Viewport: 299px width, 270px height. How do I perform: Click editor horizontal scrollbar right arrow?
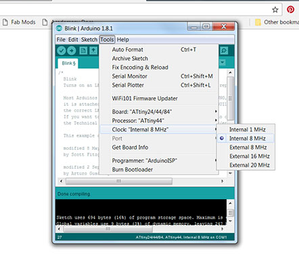[x=223, y=181]
